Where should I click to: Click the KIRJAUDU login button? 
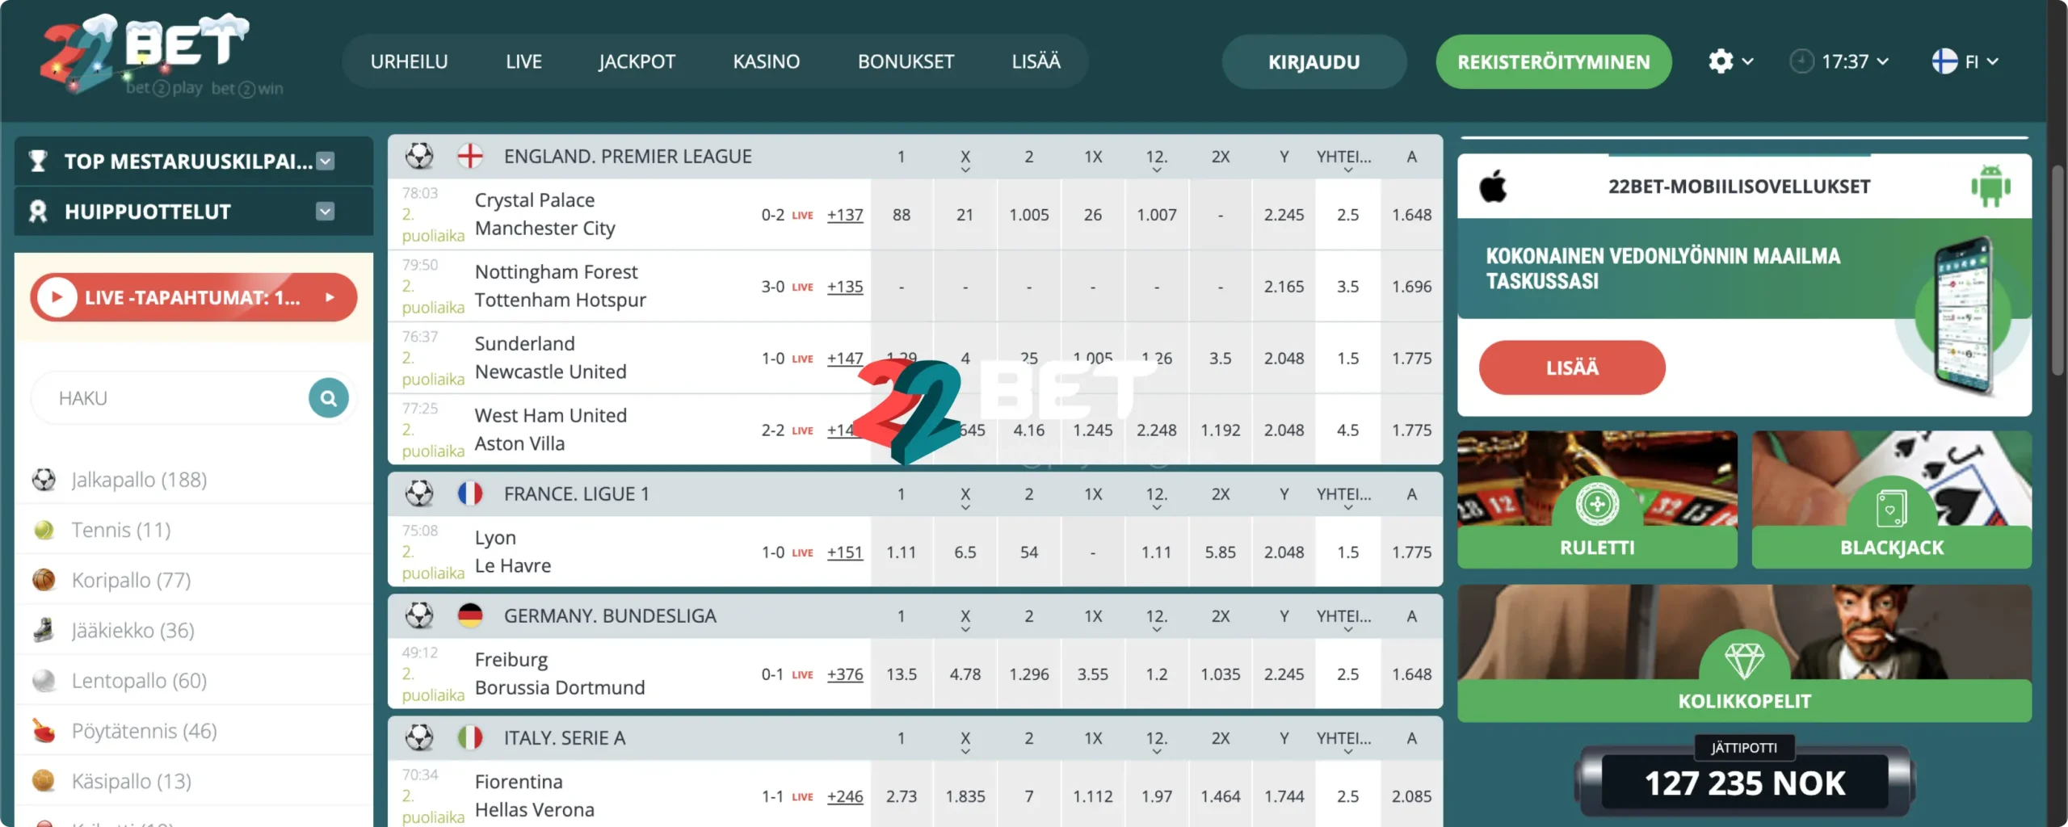point(1314,61)
